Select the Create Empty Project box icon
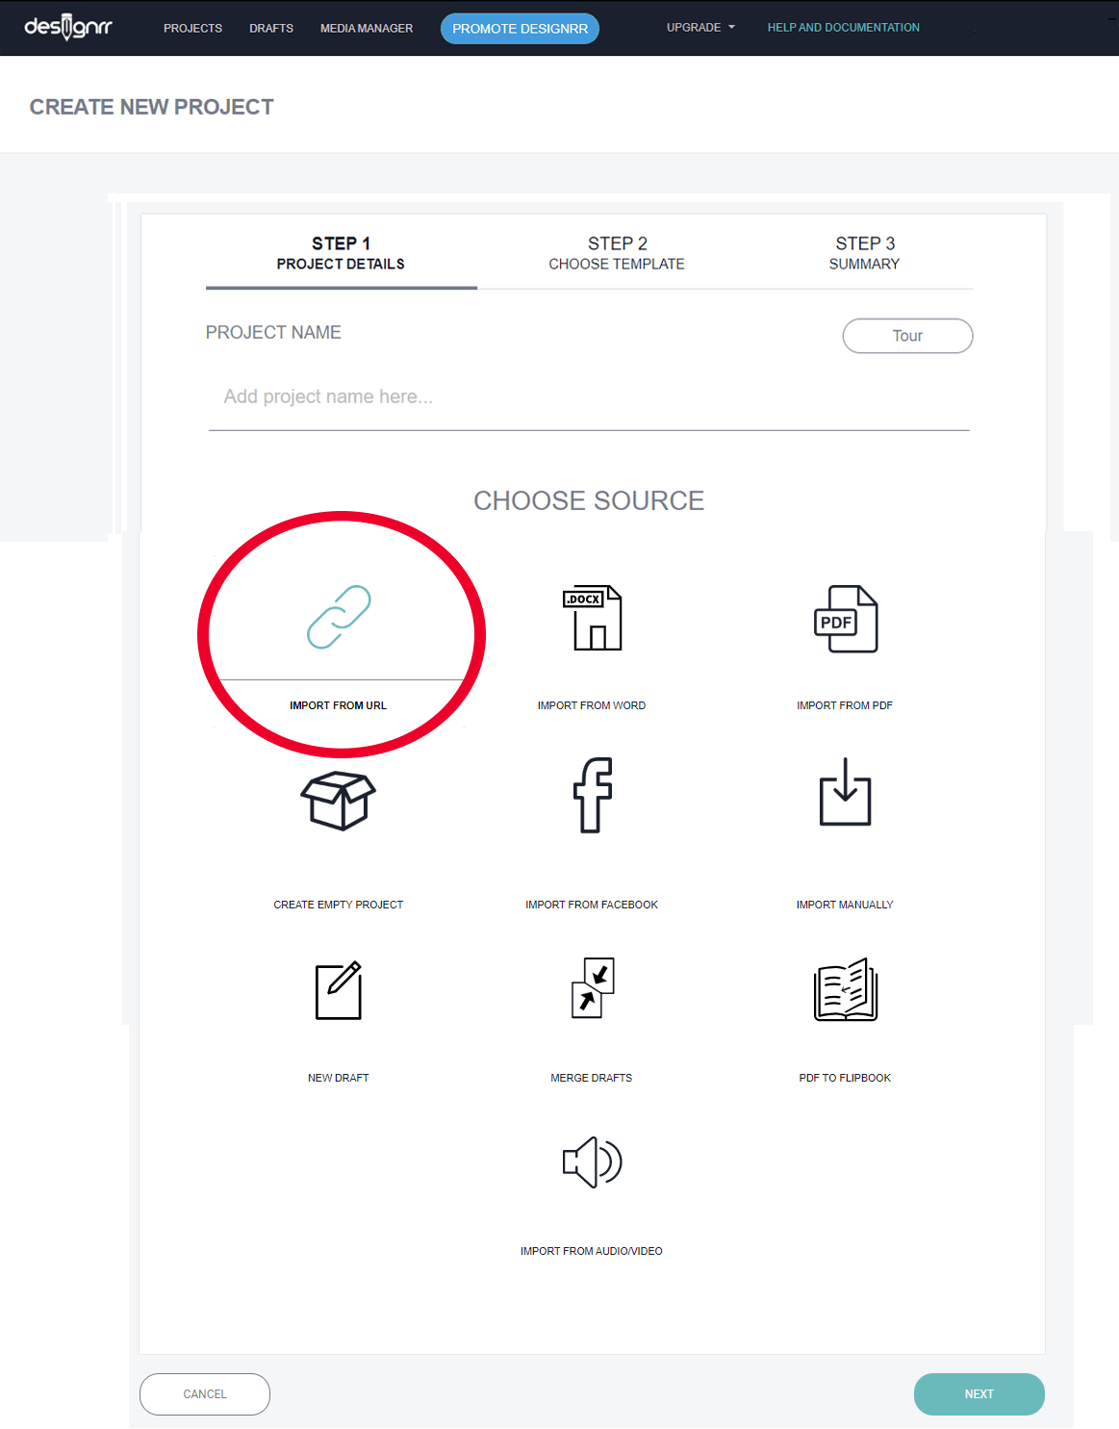The height and width of the screenshot is (1429, 1119). 339,800
